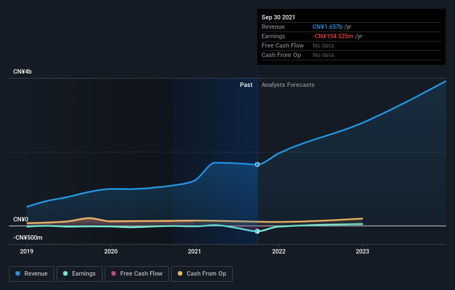Click the CN¥0 y-axis label
The width and height of the screenshot is (455, 290).
click(21, 219)
